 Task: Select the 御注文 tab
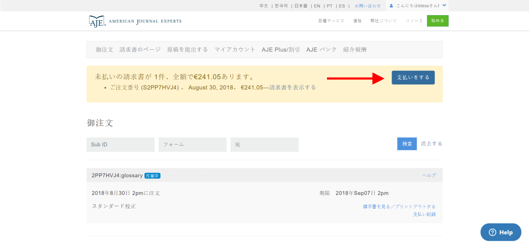coord(105,50)
